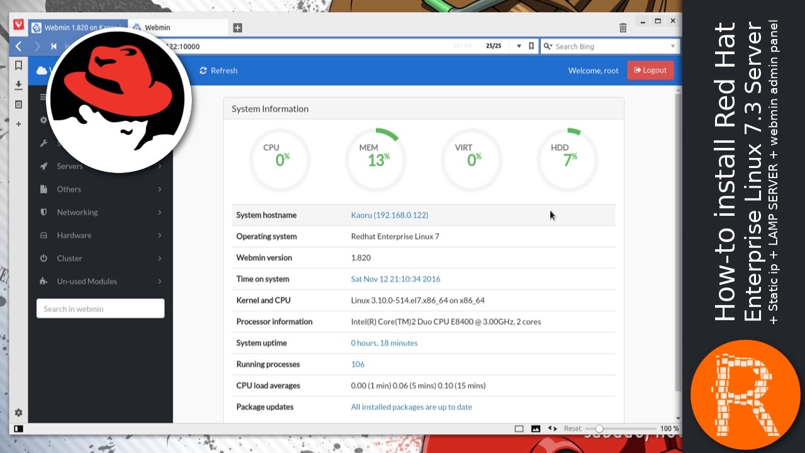Open Vivaldi settings gear icon
This screenshot has height=453, width=805.
click(x=18, y=413)
